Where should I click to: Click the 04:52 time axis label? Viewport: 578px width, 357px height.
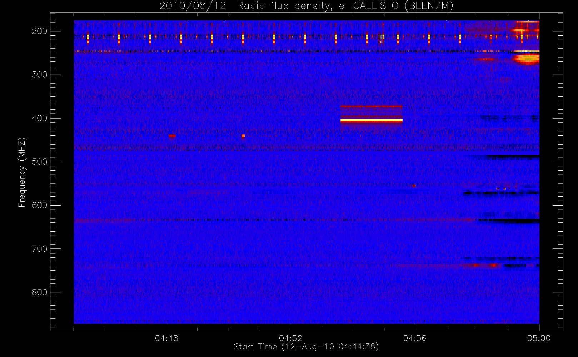coord(290,338)
